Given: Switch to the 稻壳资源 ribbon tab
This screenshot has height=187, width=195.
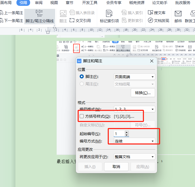Looking at the screenshot, I should click(137, 3).
